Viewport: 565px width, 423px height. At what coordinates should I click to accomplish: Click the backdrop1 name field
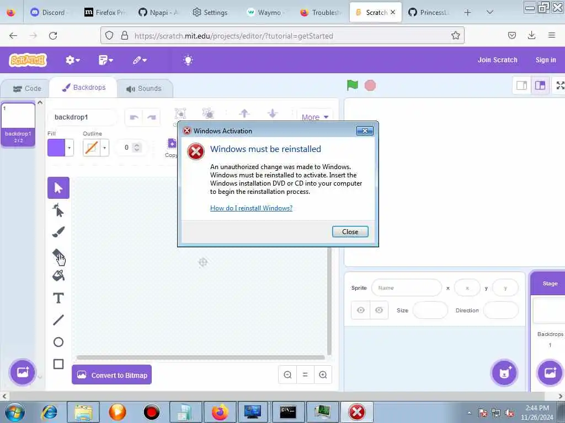point(82,117)
